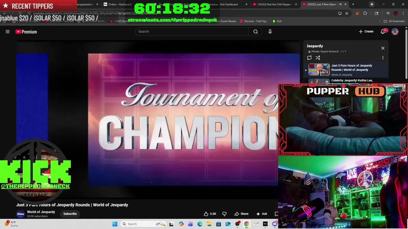
Task: Open the YouTube account avatar menu
Action: 395,31
